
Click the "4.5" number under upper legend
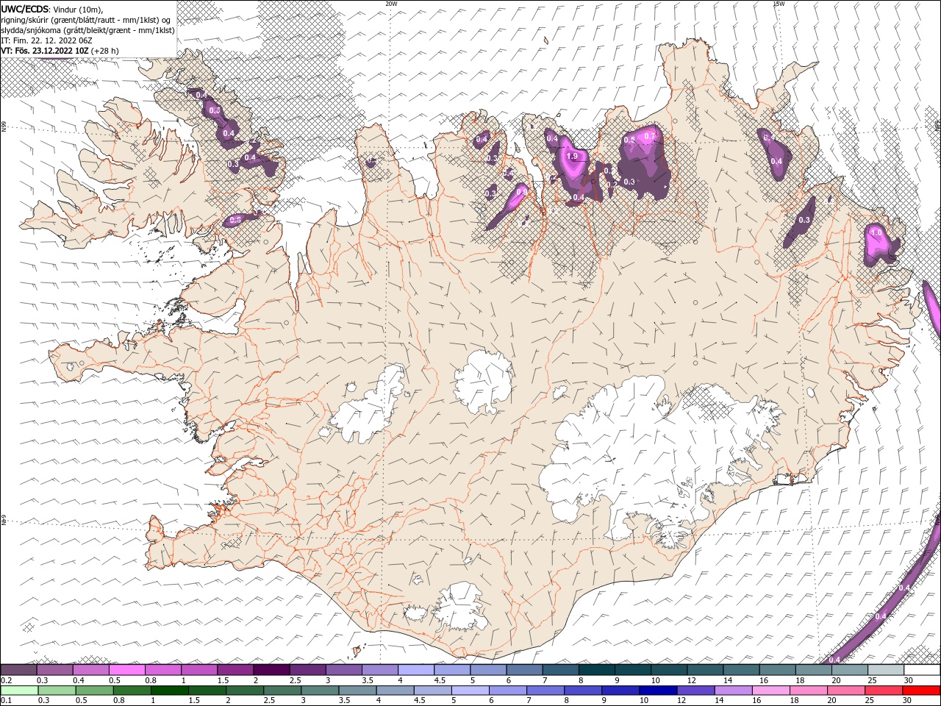[x=440, y=680]
